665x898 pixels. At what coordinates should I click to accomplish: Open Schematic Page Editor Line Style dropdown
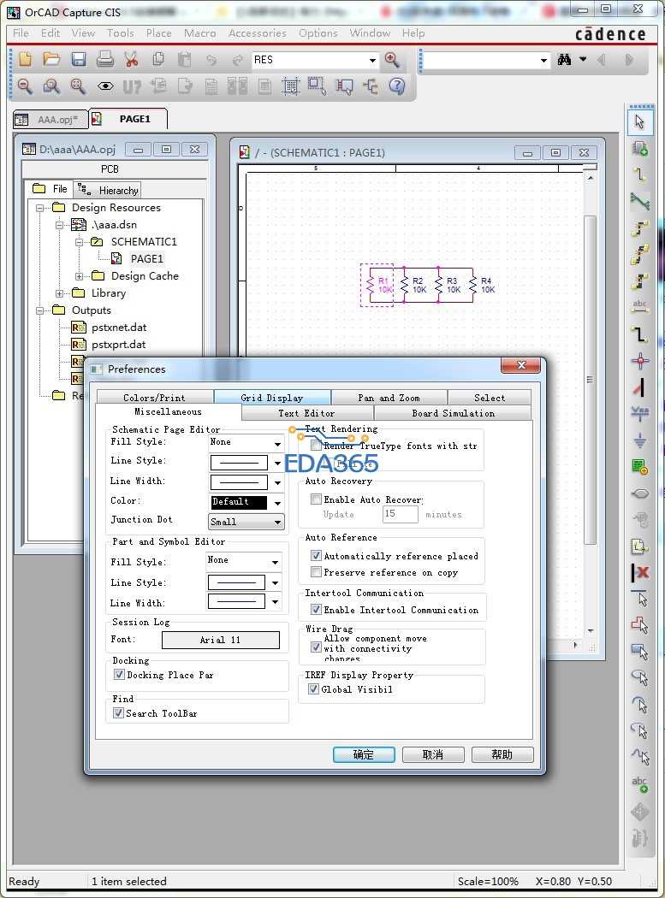coord(277,463)
